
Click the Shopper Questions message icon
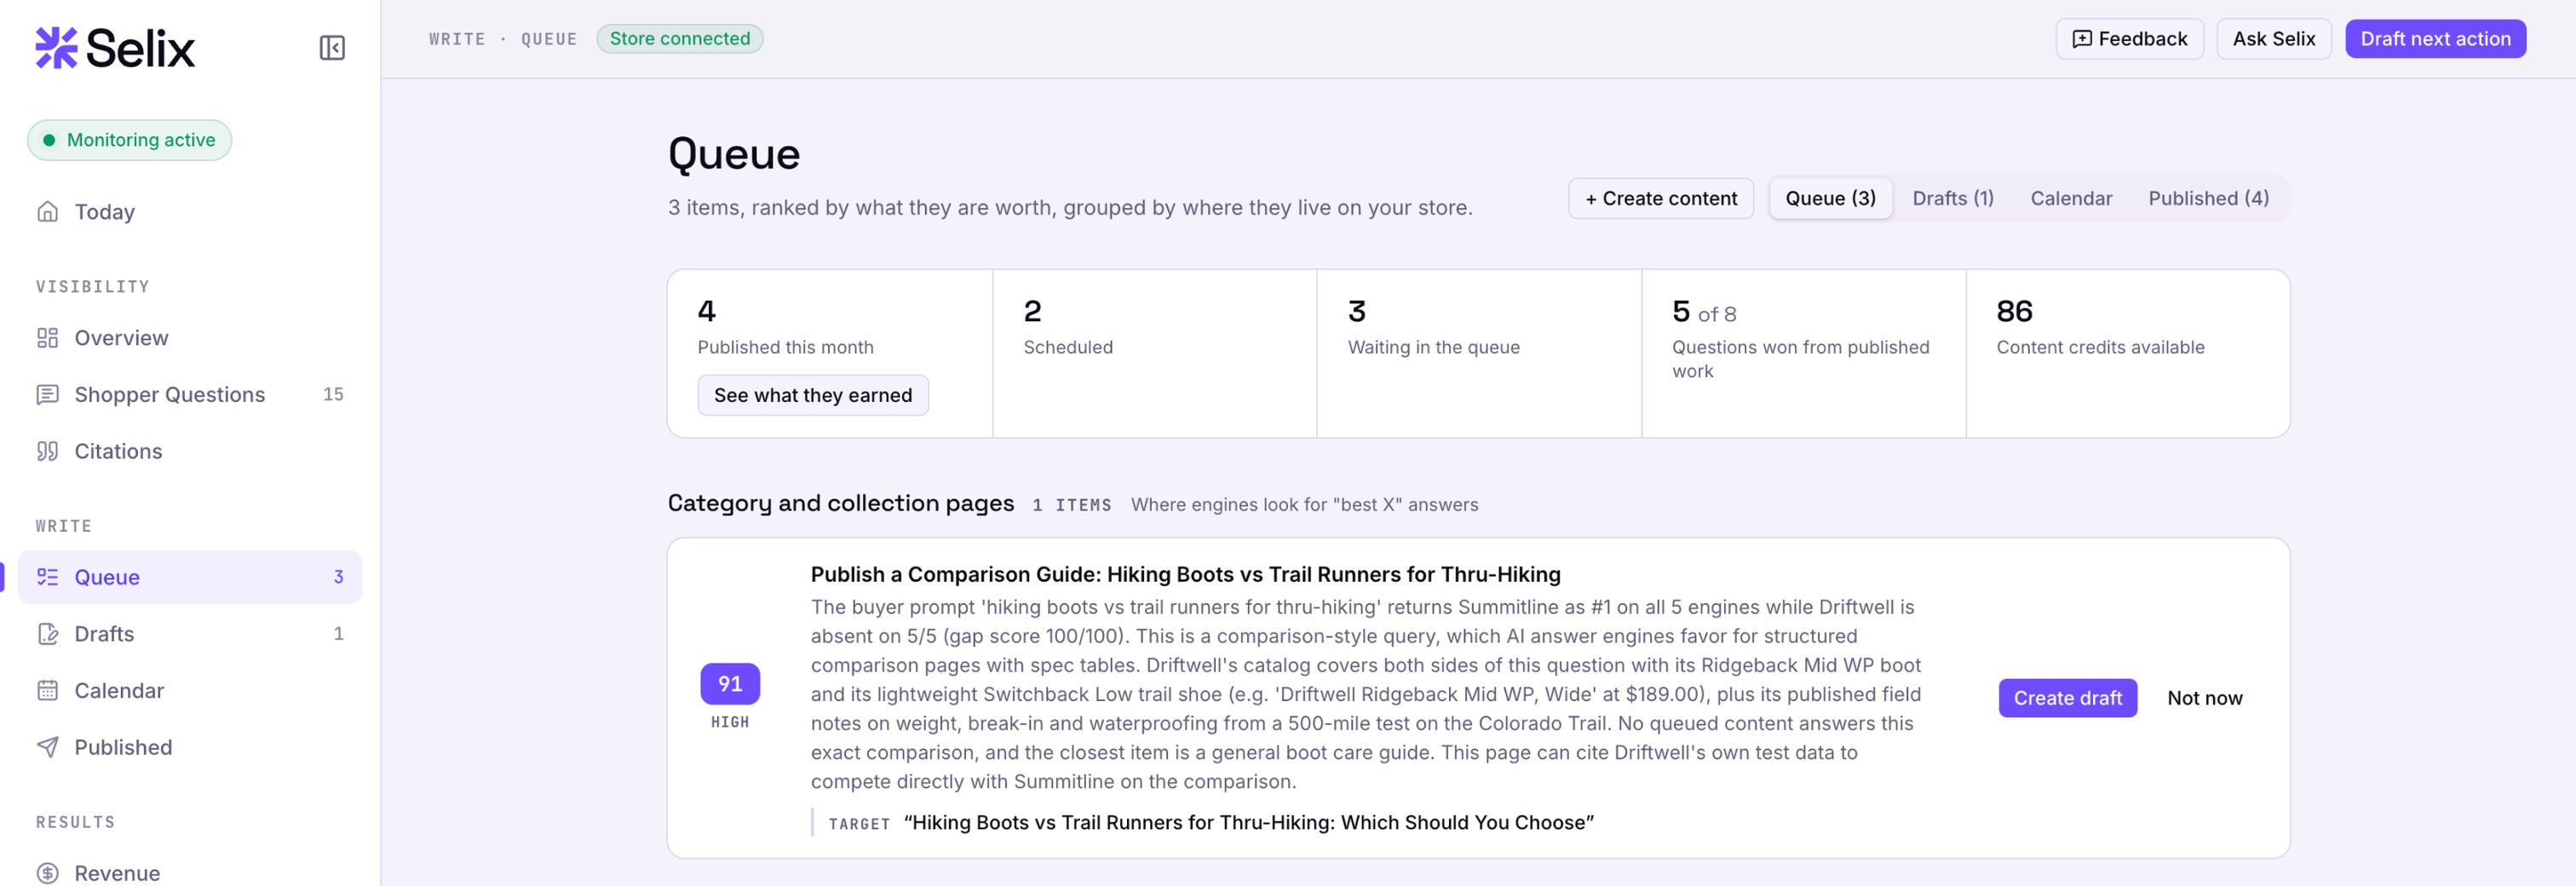click(x=47, y=395)
